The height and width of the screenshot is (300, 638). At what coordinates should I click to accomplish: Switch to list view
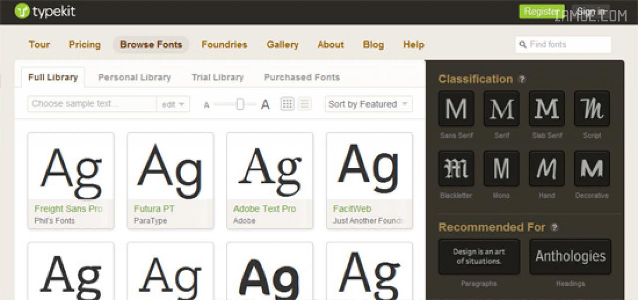[x=305, y=104]
